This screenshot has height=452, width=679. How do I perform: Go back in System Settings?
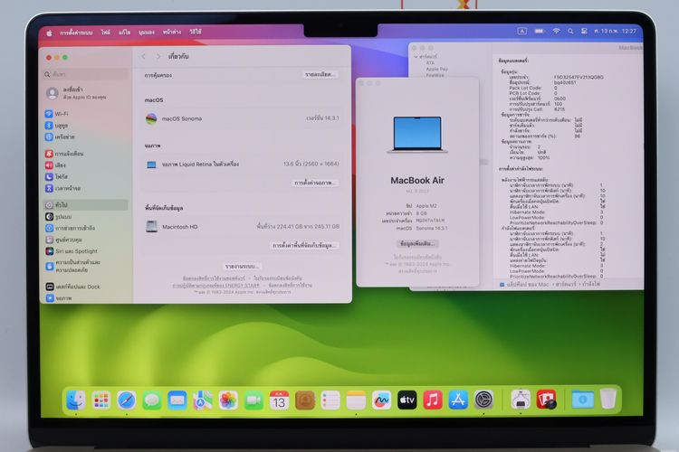[x=144, y=57]
